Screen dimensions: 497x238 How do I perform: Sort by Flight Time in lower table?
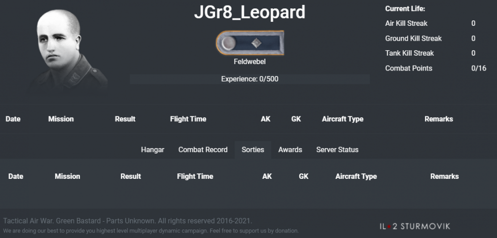195,176
